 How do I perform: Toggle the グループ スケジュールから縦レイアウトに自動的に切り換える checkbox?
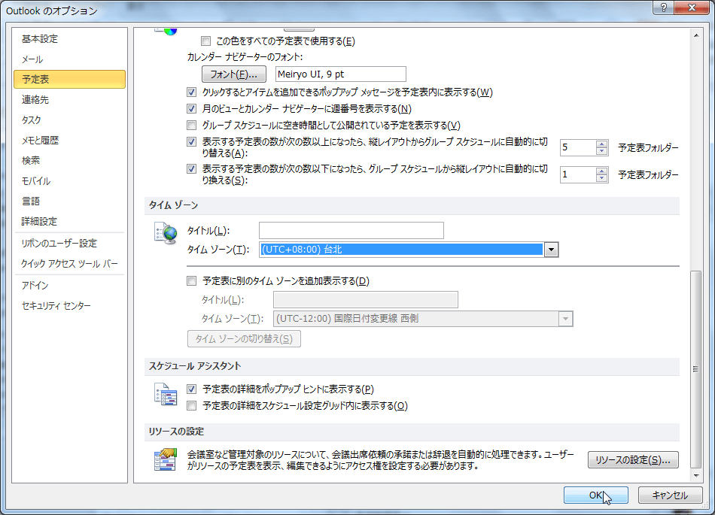[x=191, y=169]
